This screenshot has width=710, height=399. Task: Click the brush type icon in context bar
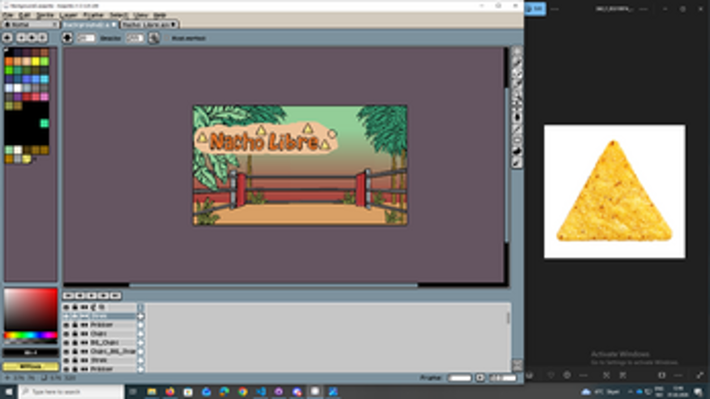tap(68, 38)
